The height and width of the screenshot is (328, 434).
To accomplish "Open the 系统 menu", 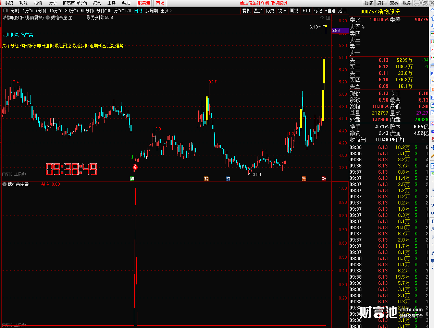I will pyautogui.click(x=9, y=3).
